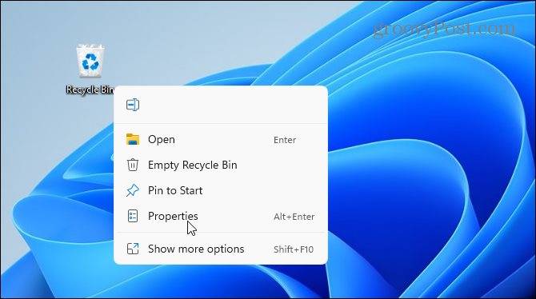
Task: Open Properties from the context menu
Action: (x=221, y=217)
